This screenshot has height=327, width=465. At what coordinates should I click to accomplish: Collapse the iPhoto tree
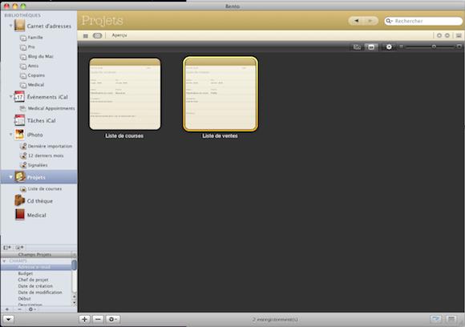10,135
